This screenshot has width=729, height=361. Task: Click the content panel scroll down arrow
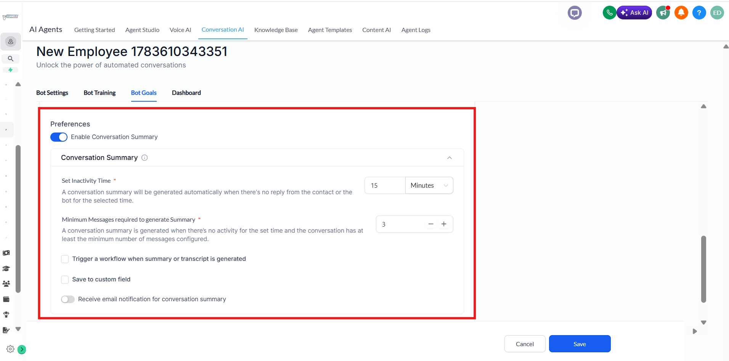(703, 323)
